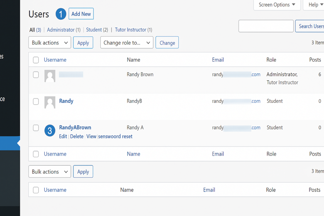Viewport: 324px width, 216px height.
Task: Click the avatar icon beside Randy Brown
Action: tap(50, 76)
